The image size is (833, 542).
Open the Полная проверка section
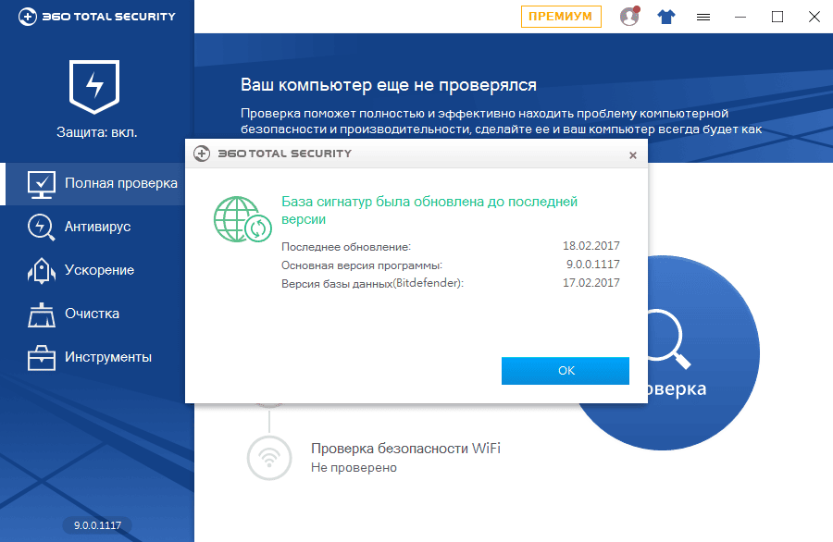pyautogui.click(x=95, y=184)
